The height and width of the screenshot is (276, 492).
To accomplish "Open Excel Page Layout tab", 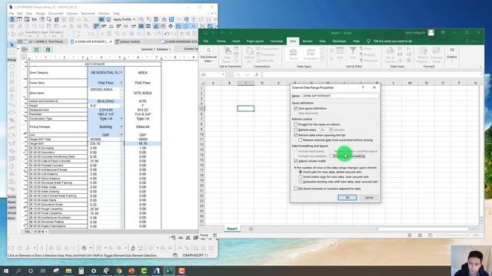I will point(254,41).
